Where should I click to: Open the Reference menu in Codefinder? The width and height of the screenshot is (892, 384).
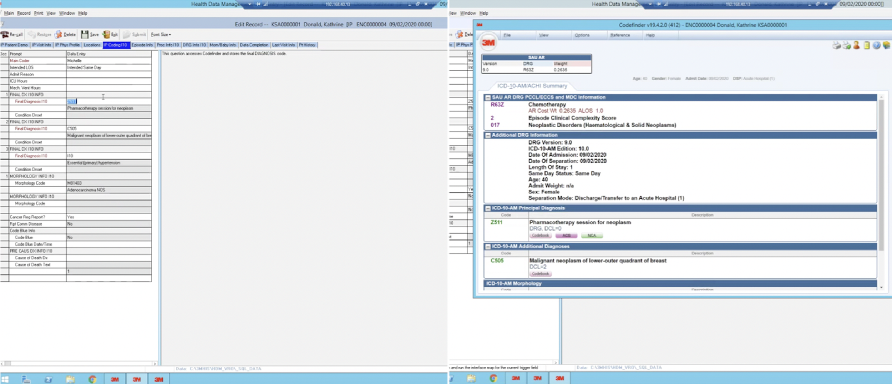[620, 35]
